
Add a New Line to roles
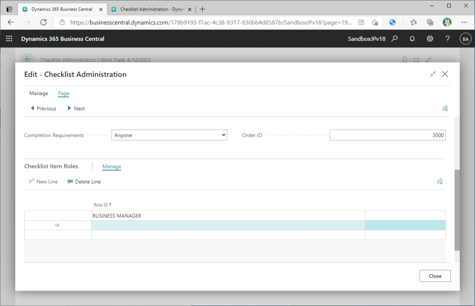click(43, 182)
